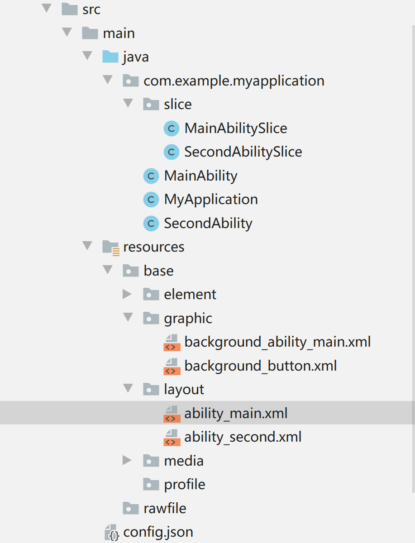Click the resources folder icon
415x543 pixels.
pyautogui.click(x=111, y=247)
